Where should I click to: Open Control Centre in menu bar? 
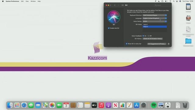177,1
